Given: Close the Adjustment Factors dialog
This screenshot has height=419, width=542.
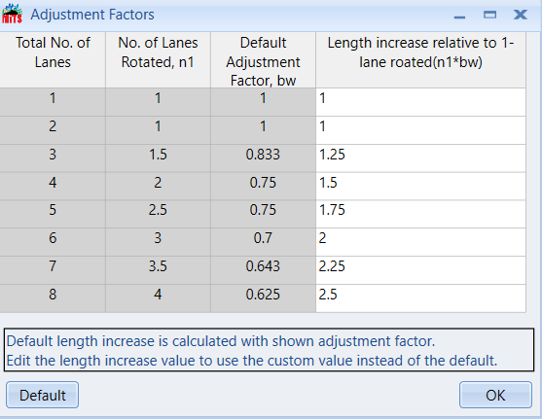Looking at the screenshot, I should pyautogui.click(x=521, y=15).
